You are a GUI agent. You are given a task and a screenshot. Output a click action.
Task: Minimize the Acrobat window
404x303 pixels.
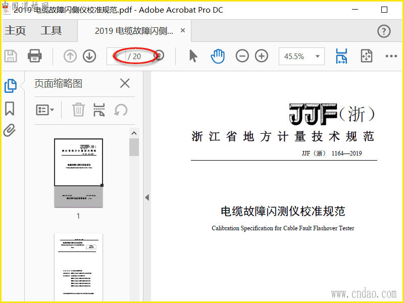pos(355,10)
